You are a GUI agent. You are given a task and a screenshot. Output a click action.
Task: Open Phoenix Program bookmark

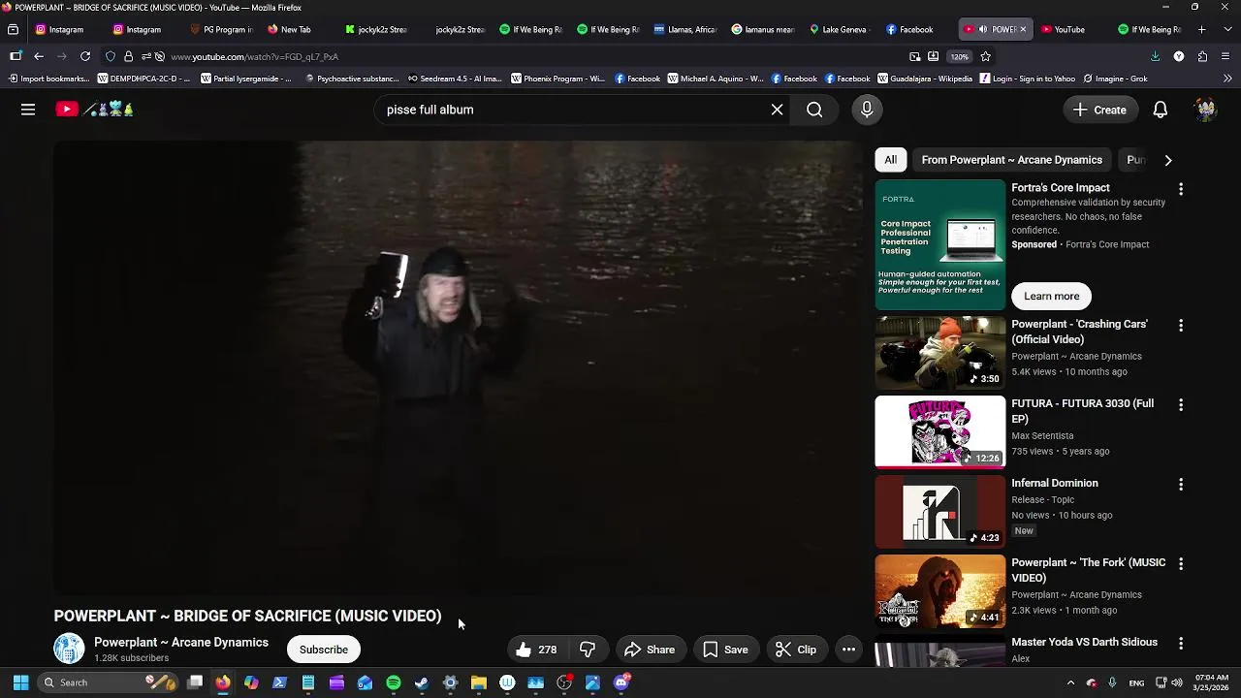pyautogui.click(x=557, y=79)
